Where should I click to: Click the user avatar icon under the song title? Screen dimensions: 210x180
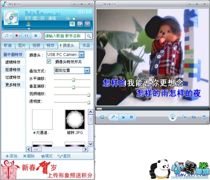tap(28, 24)
